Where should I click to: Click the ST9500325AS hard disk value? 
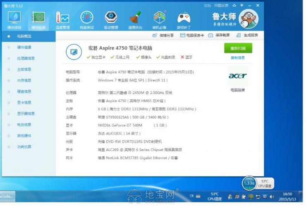(133, 117)
